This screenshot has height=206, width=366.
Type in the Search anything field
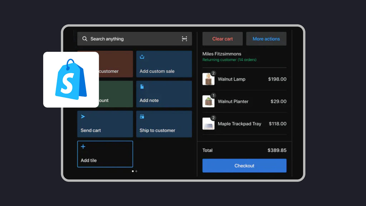coord(132,39)
